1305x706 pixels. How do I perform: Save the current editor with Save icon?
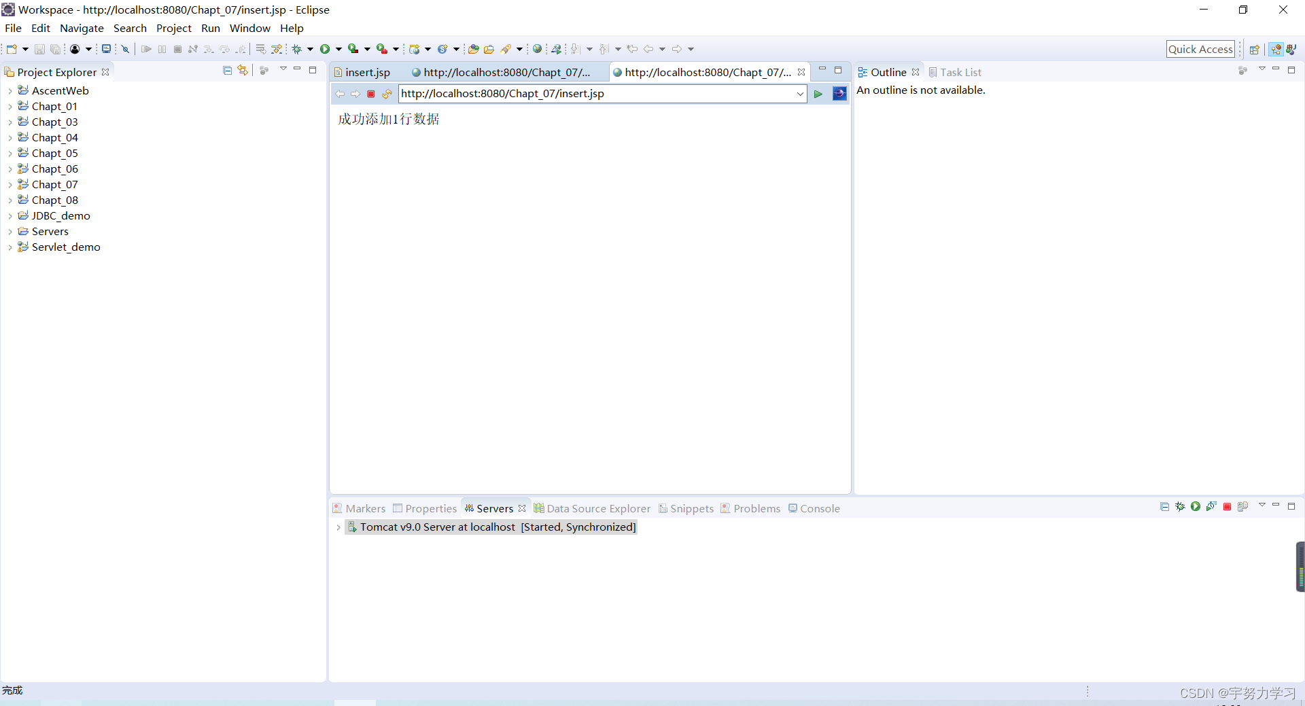click(x=39, y=49)
